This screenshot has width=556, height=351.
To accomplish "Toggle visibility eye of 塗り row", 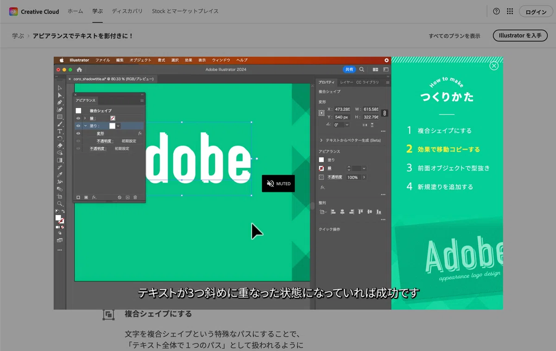I will [x=78, y=126].
